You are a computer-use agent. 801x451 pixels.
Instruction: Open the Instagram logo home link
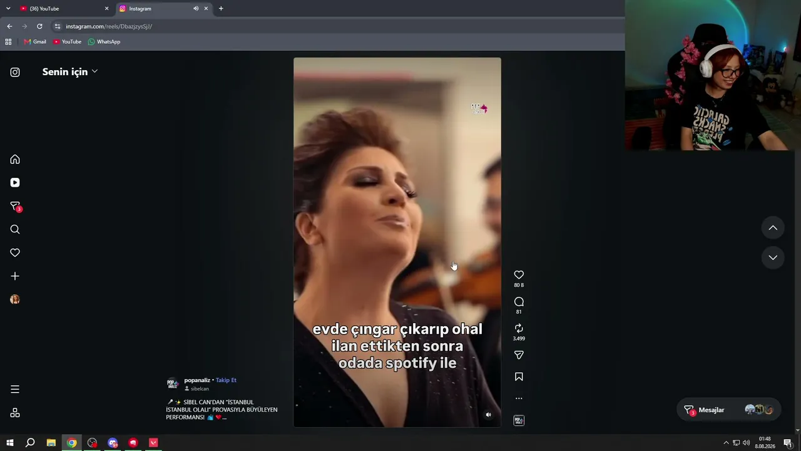15,72
